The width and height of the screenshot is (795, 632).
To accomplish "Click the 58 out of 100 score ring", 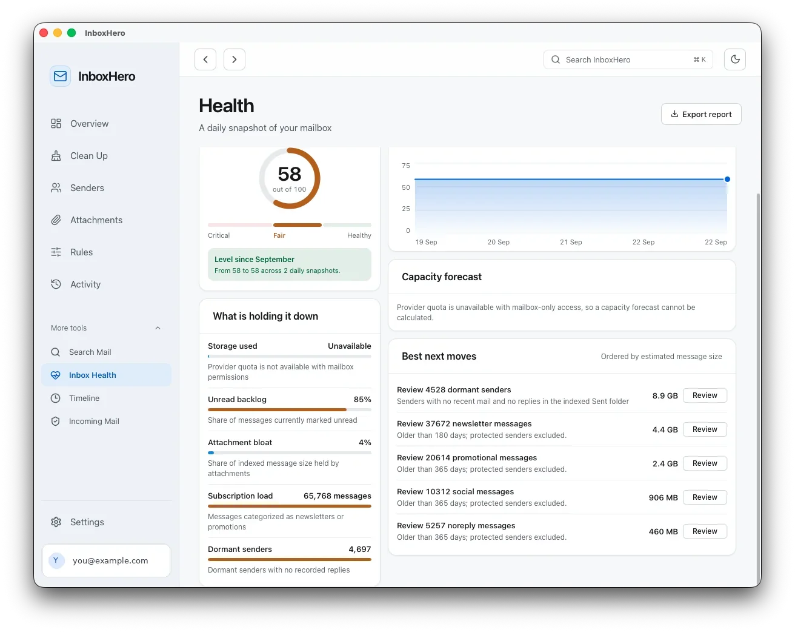I will [x=290, y=178].
